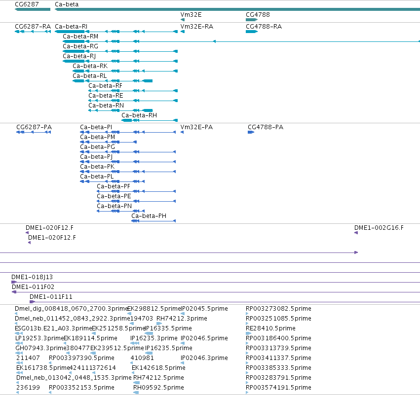420x395 pixels.
Task: Select the Ca-beta-PF CDS label
Action: tap(114, 186)
